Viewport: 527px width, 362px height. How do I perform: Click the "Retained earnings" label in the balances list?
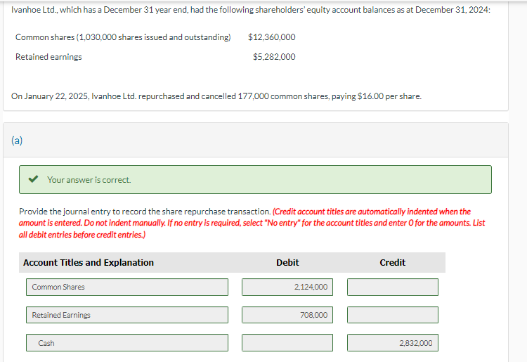[x=48, y=57]
